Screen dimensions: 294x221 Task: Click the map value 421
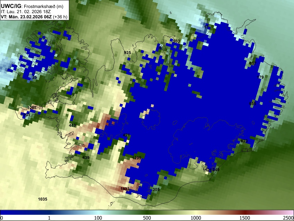127,135
